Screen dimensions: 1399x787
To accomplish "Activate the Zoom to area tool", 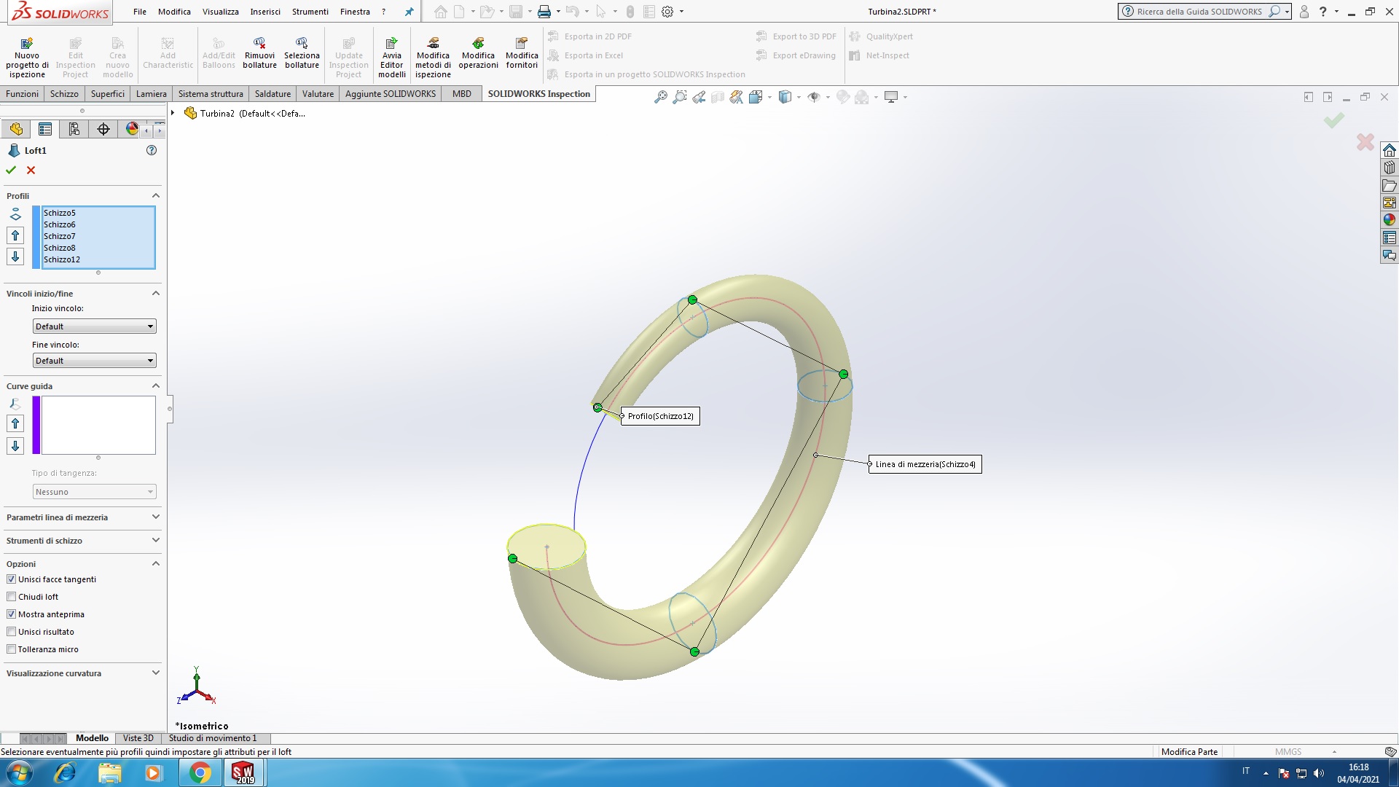I will pyautogui.click(x=679, y=97).
